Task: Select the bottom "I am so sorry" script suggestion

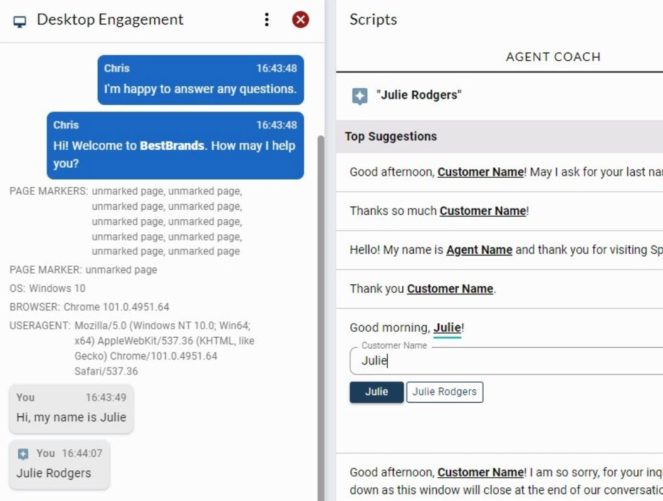Action: click(501, 480)
